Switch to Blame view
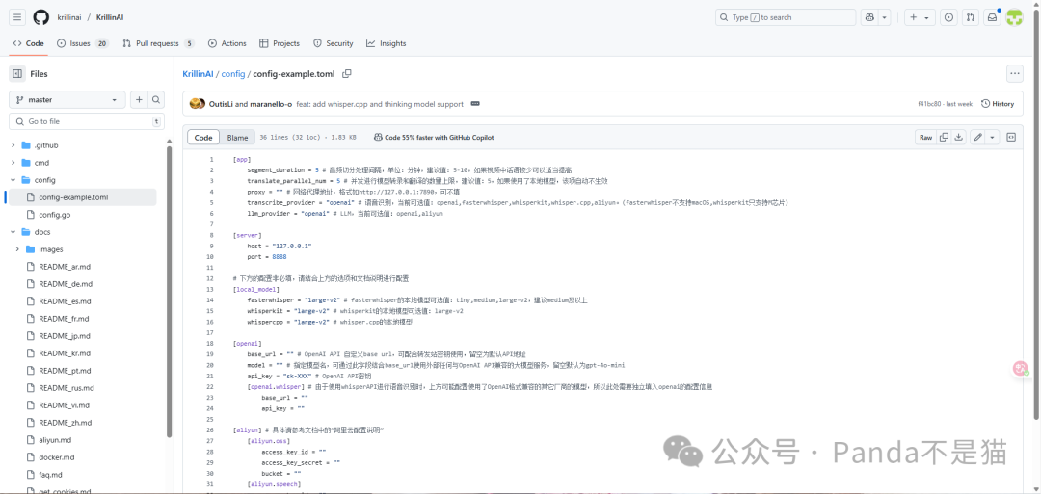The width and height of the screenshot is (1041, 494). 237,138
